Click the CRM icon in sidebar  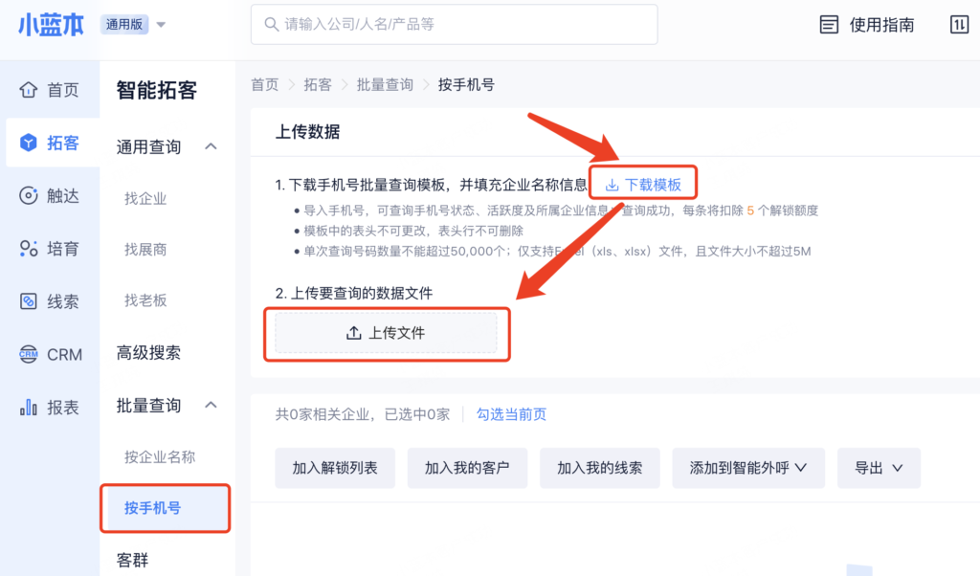29,355
